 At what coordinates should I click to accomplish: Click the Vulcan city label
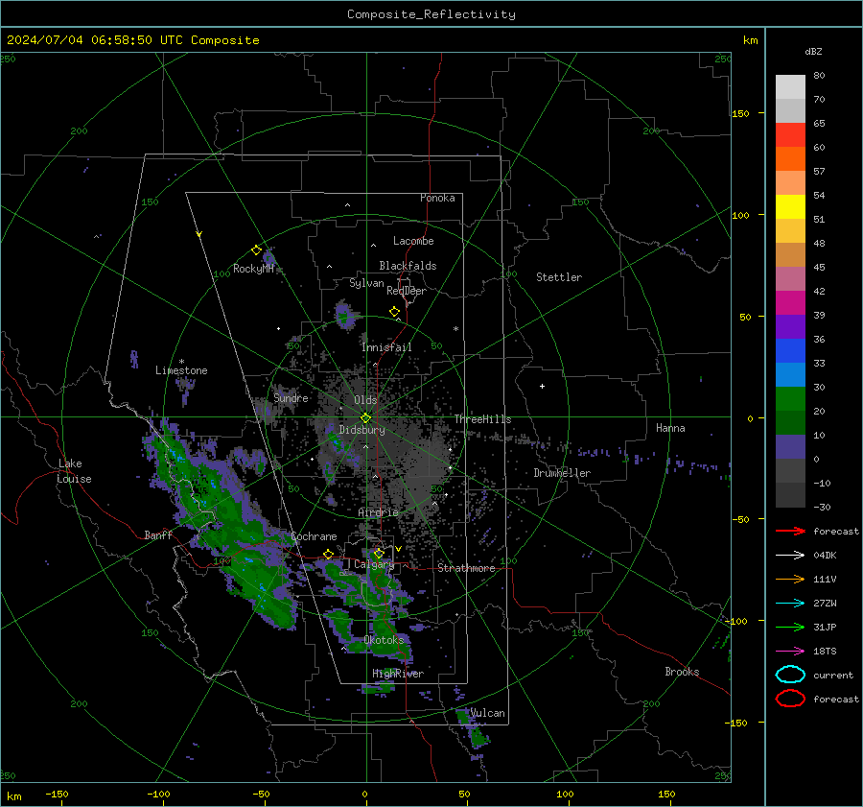tap(487, 712)
